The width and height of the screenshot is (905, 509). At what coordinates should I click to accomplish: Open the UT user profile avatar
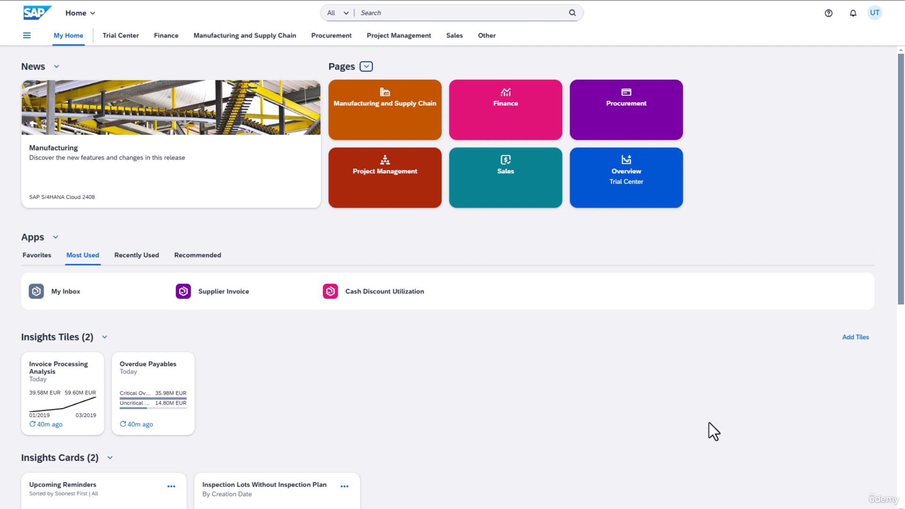pyautogui.click(x=875, y=13)
